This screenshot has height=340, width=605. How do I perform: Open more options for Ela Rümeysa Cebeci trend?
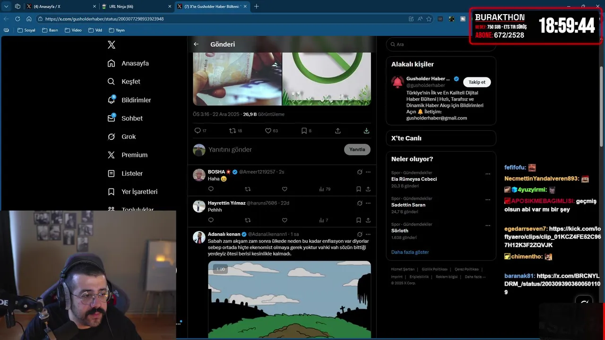click(x=488, y=174)
